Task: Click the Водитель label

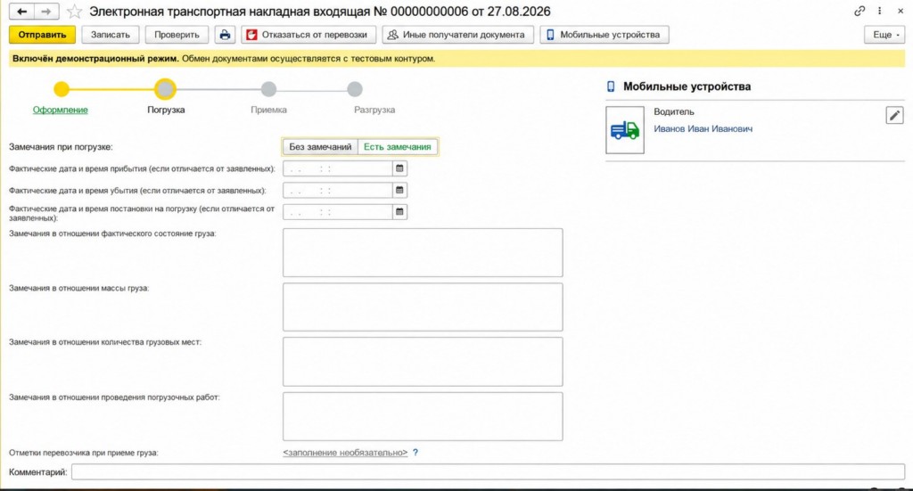Action: click(674, 111)
